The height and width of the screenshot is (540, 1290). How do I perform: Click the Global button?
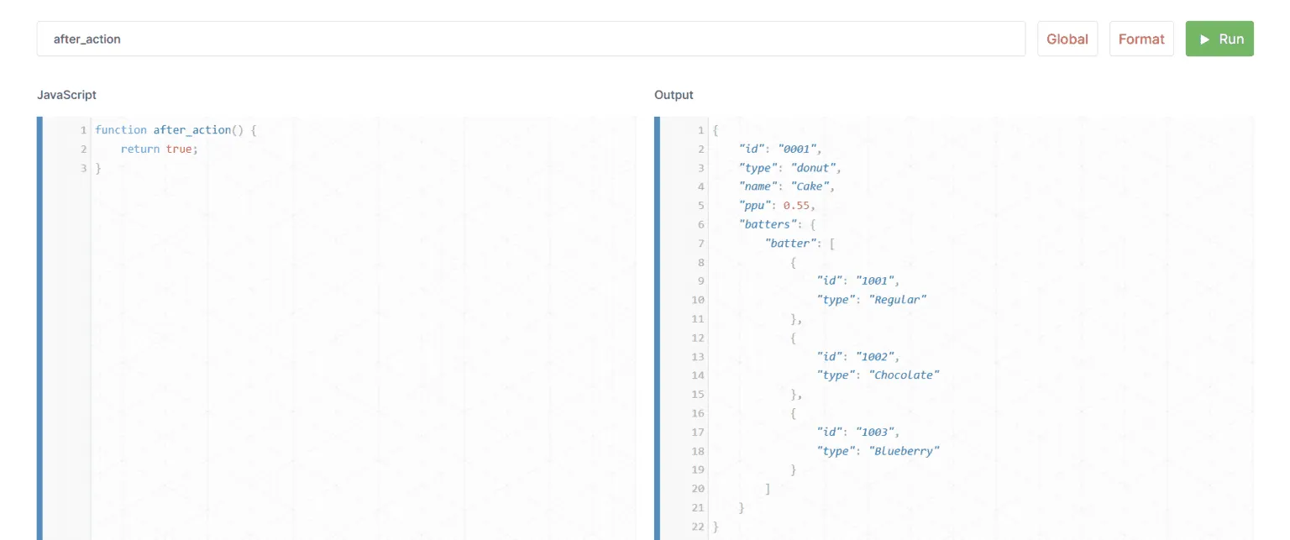[x=1067, y=39]
